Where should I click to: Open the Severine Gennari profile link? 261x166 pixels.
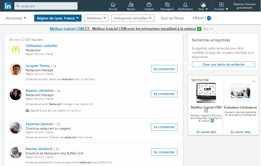click(x=40, y=124)
